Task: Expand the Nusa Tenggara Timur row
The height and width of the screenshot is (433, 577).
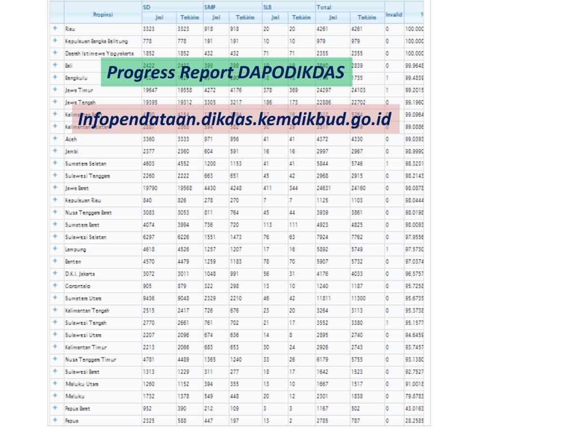Action: click(x=55, y=359)
